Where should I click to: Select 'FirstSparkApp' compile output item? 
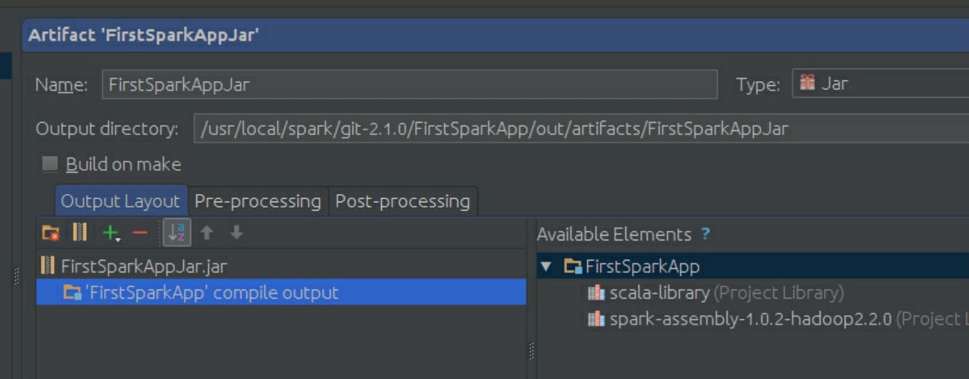(x=211, y=292)
